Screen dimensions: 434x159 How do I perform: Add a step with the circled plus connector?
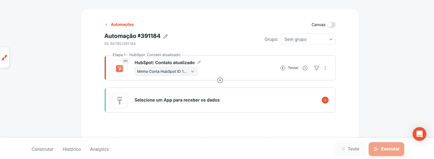(220, 80)
